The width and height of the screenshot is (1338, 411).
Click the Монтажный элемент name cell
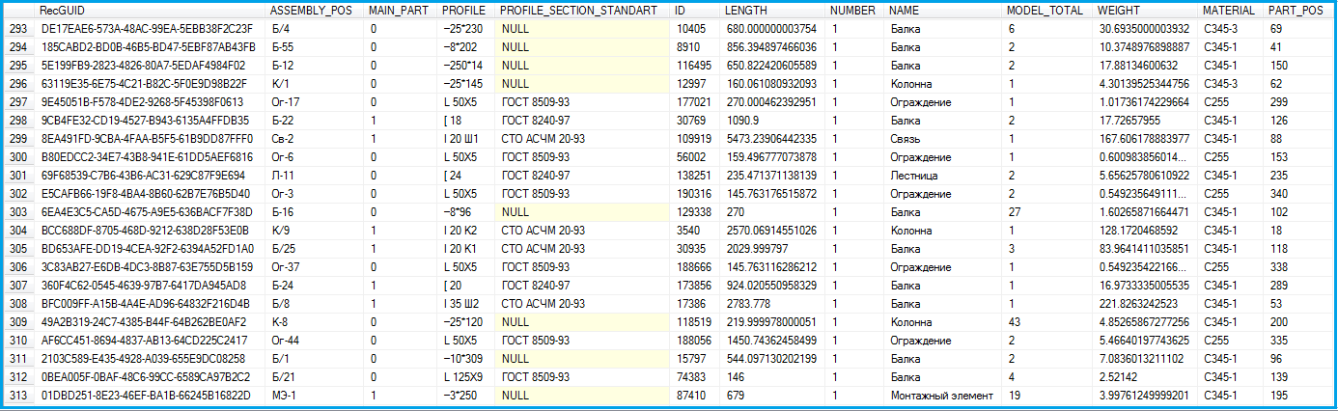pos(943,396)
